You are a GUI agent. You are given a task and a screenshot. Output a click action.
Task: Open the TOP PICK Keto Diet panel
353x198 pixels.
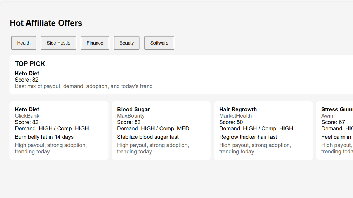point(176,75)
